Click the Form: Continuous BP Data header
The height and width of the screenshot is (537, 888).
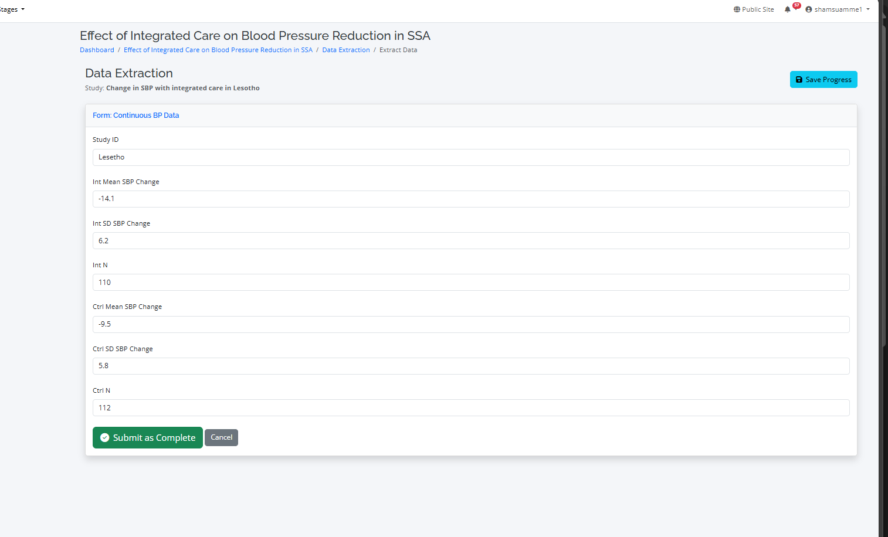[x=135, y=115]
